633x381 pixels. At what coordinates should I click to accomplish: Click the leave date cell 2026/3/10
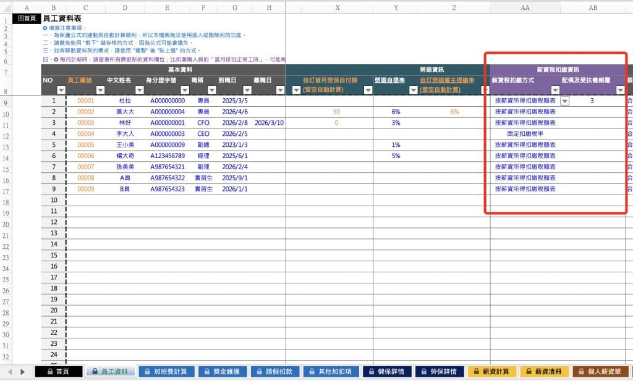tap(269, 122)
